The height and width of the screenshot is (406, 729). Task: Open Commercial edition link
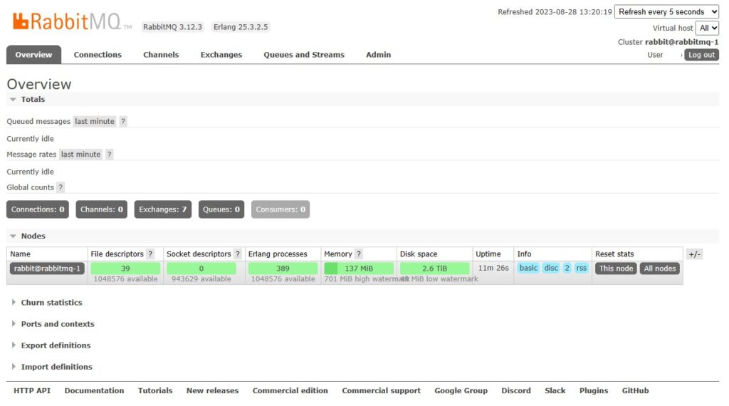click(x=290, y=390)
